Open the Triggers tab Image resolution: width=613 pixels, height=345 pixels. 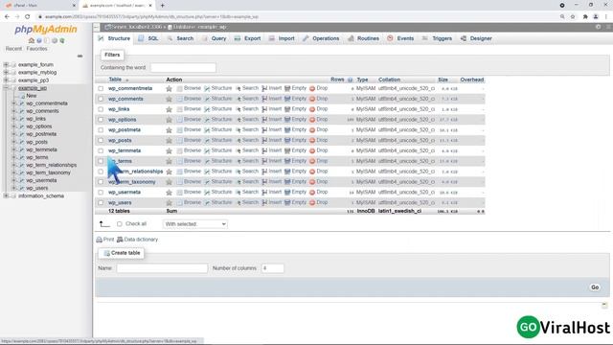(437, 38)
